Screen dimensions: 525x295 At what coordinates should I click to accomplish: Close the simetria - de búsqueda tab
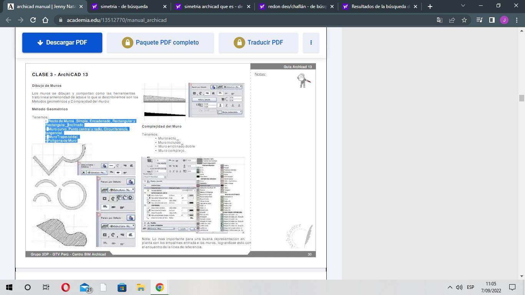pyautogui.click(x=164, y=7)
